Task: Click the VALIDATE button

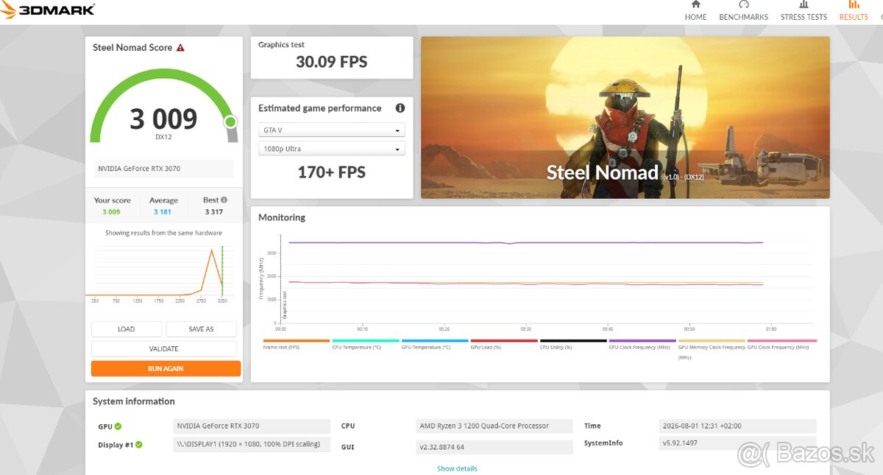Action: click(x=163, y=349)
